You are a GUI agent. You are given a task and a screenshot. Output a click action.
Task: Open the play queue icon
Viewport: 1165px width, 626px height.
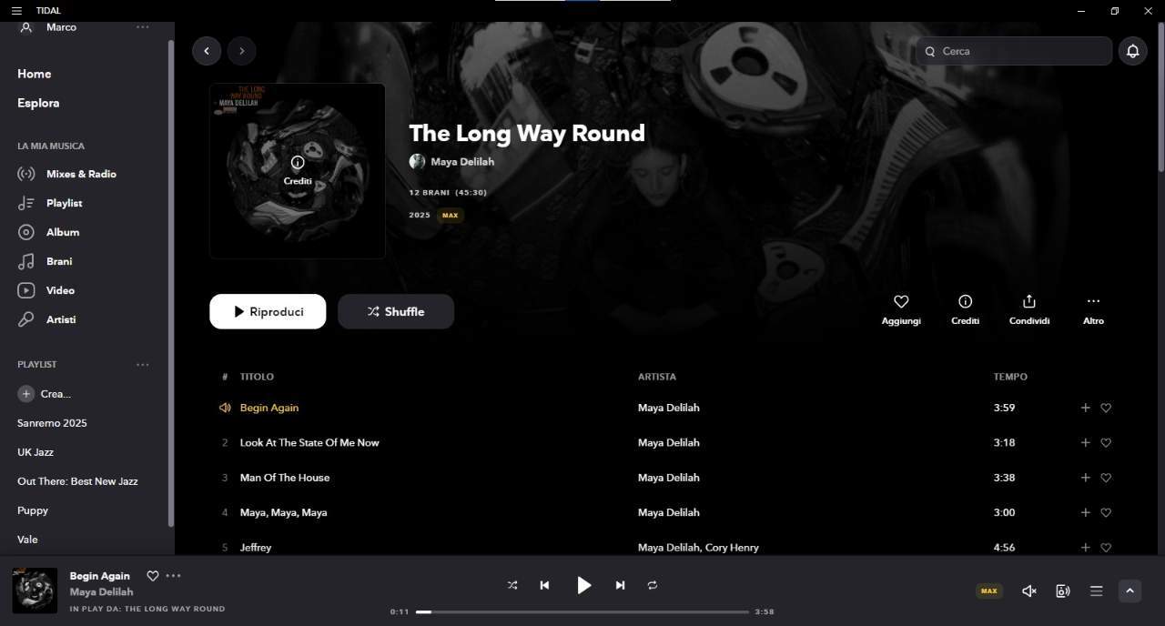click(x=1096, y=591)
